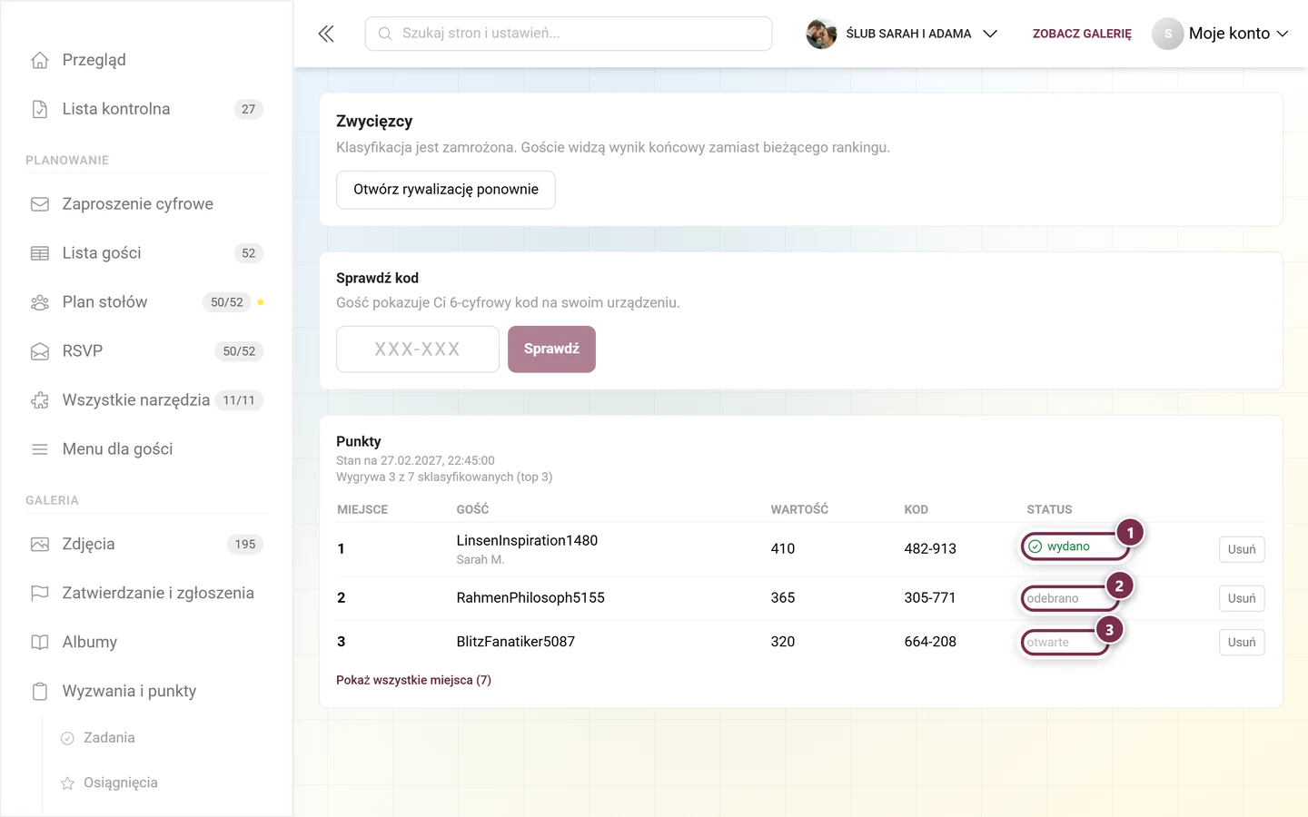
Task: Open Wszystkie narzędzia via the puzzle icon
Action: (40, 400)
